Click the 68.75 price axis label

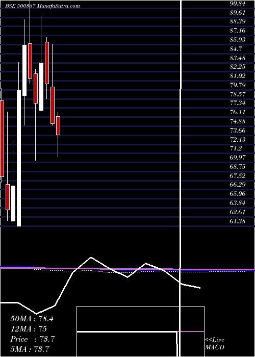(x=238, y=167)
